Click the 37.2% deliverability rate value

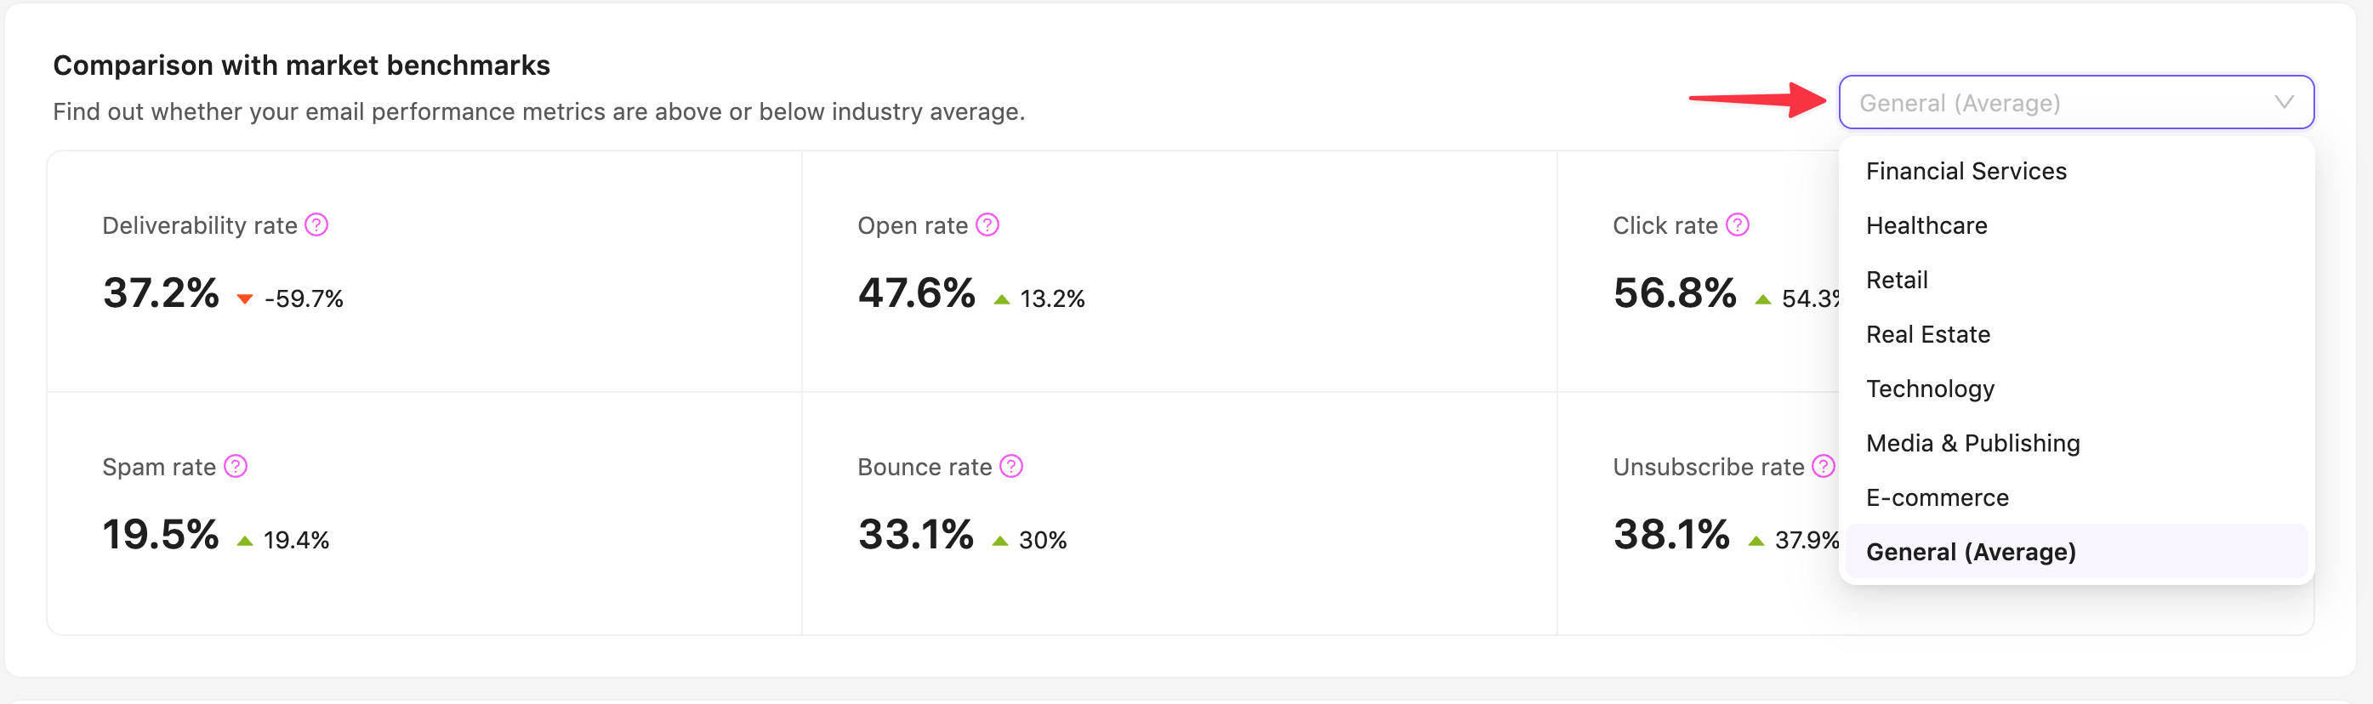(x=162, y=293)
